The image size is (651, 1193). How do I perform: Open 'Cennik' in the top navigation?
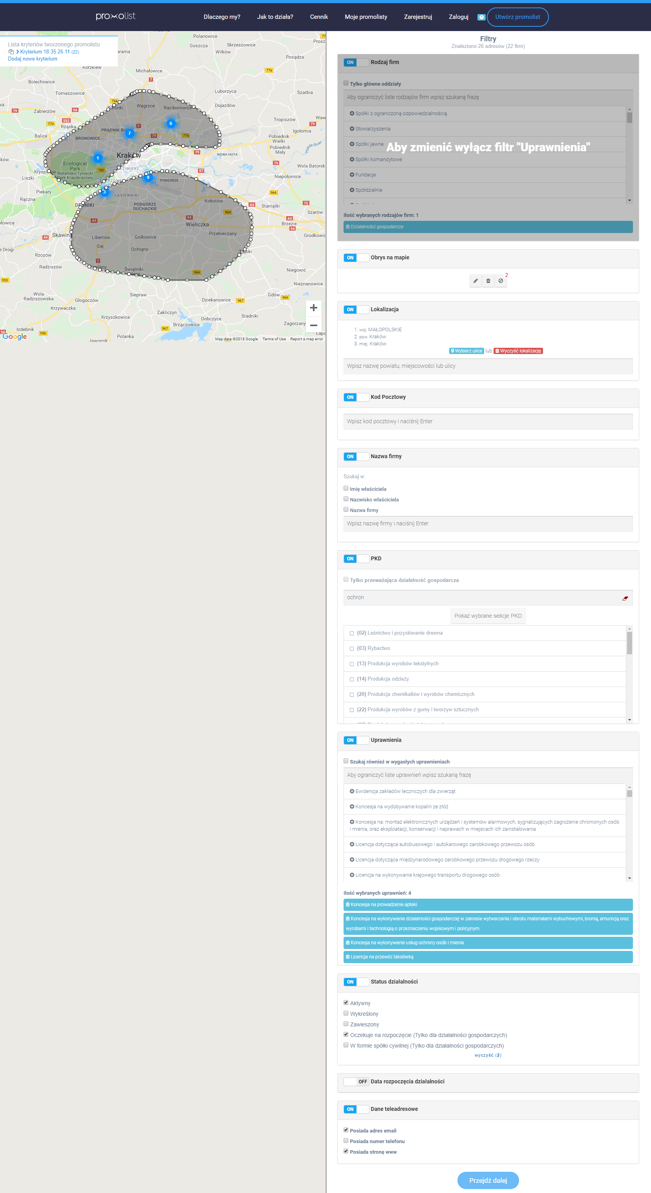tap(319, 17)
